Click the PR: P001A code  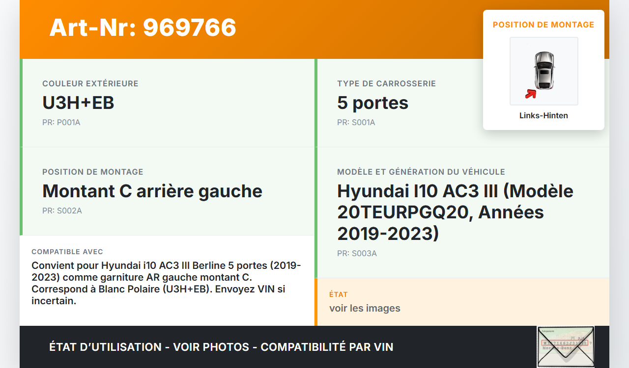tap(61, 123)
